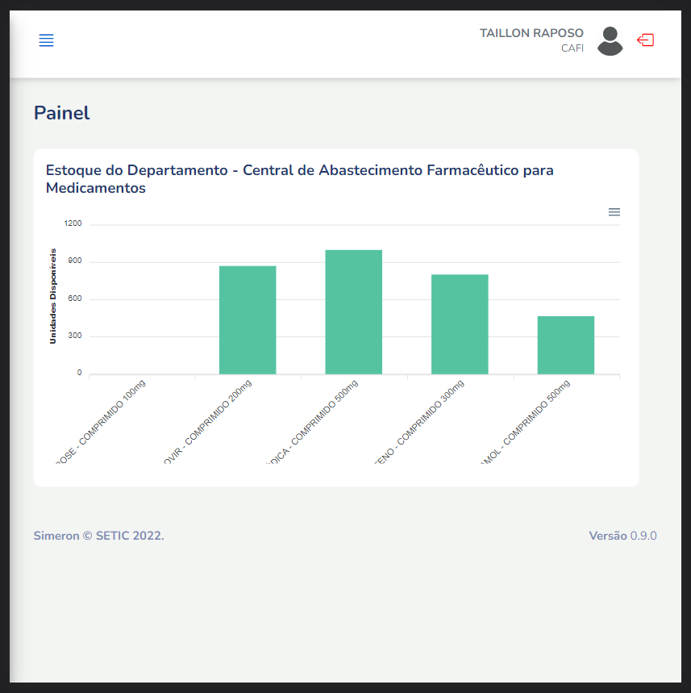The height and width of the screenshot is (693, 691).
Task: Open the hamburger sidebar menu
Action: pos(47,40)
